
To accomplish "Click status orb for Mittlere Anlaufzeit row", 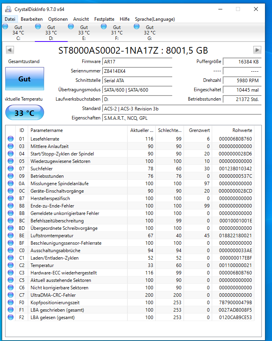I will point(11,146).
